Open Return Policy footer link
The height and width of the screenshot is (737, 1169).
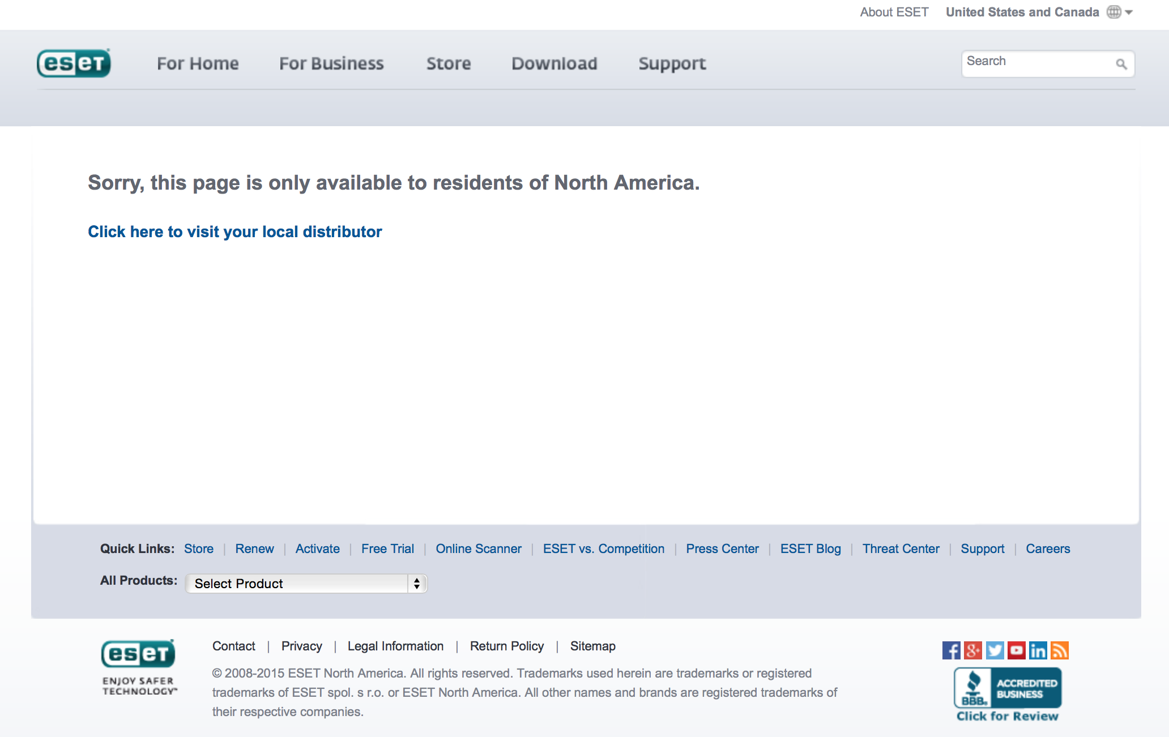click(506, 646)
